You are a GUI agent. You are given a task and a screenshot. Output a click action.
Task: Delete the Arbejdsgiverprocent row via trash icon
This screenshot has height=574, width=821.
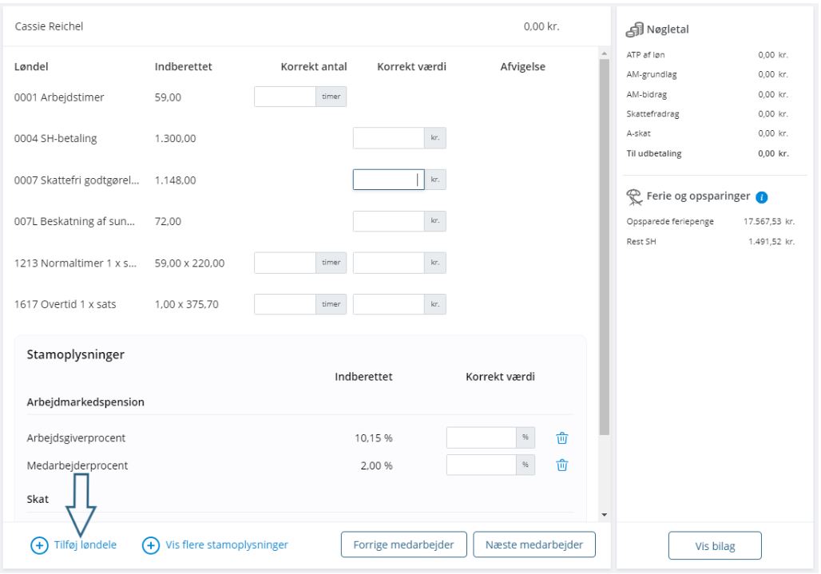tap(562, 438)
